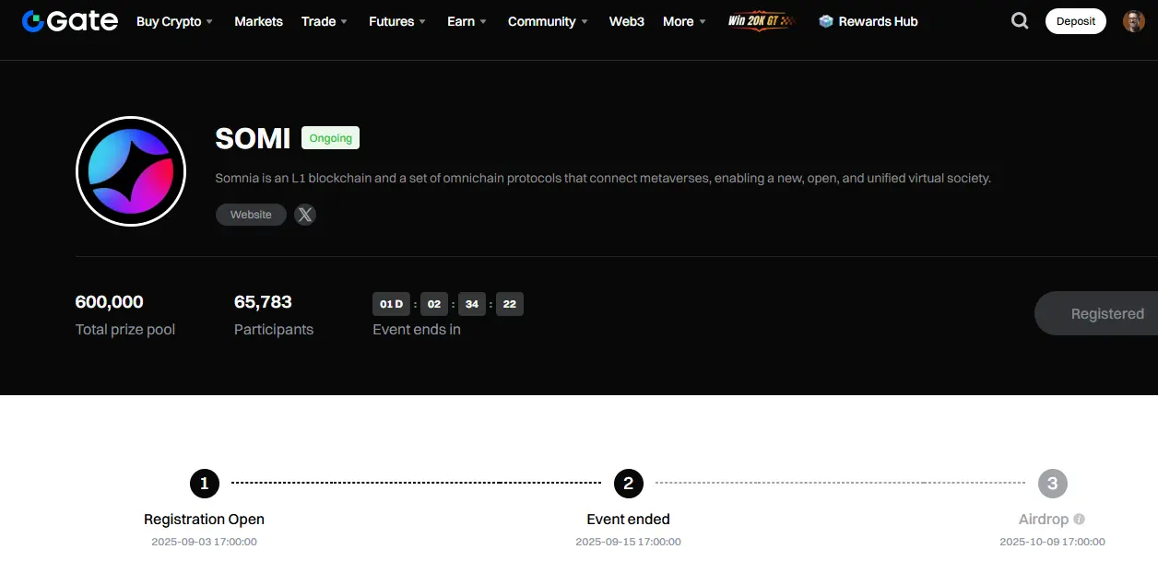Click the Rewards Hub cube icon
Image resolution: width=1158 pixels, height=561 pixels.
[x=826, y=21]
